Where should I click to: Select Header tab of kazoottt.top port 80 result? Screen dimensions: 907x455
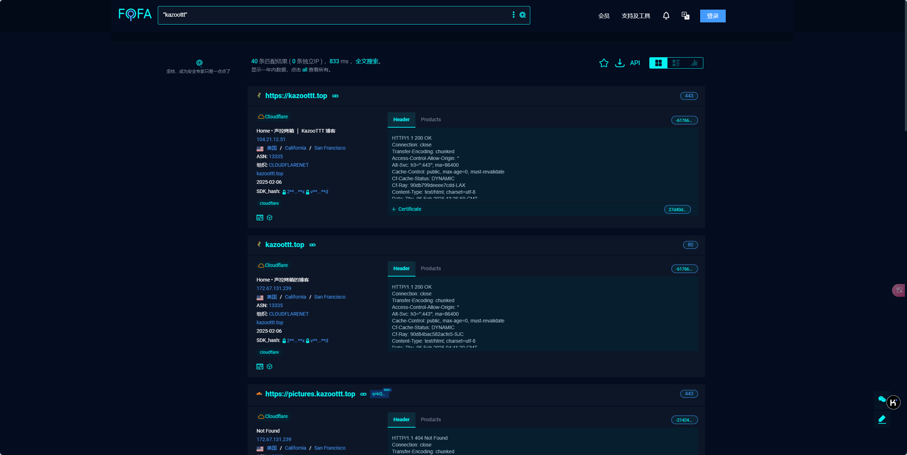pyautogui.click(x=401, y=268)
